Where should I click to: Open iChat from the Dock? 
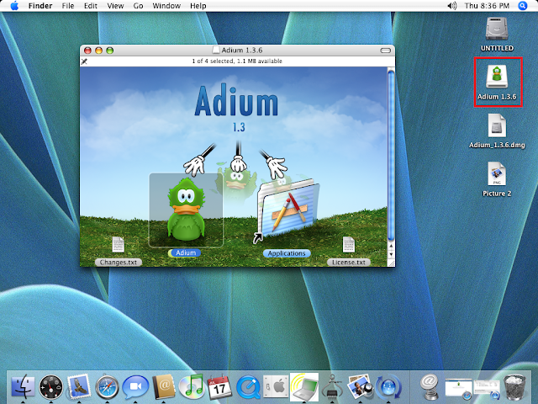135,387
